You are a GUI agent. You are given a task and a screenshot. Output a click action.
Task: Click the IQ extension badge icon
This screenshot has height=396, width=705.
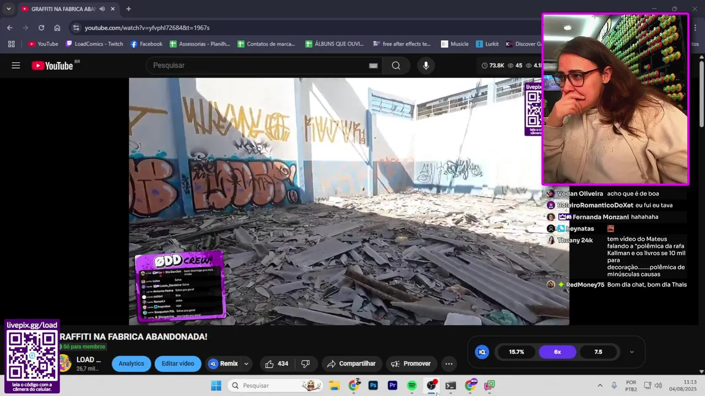click(482, 352)
